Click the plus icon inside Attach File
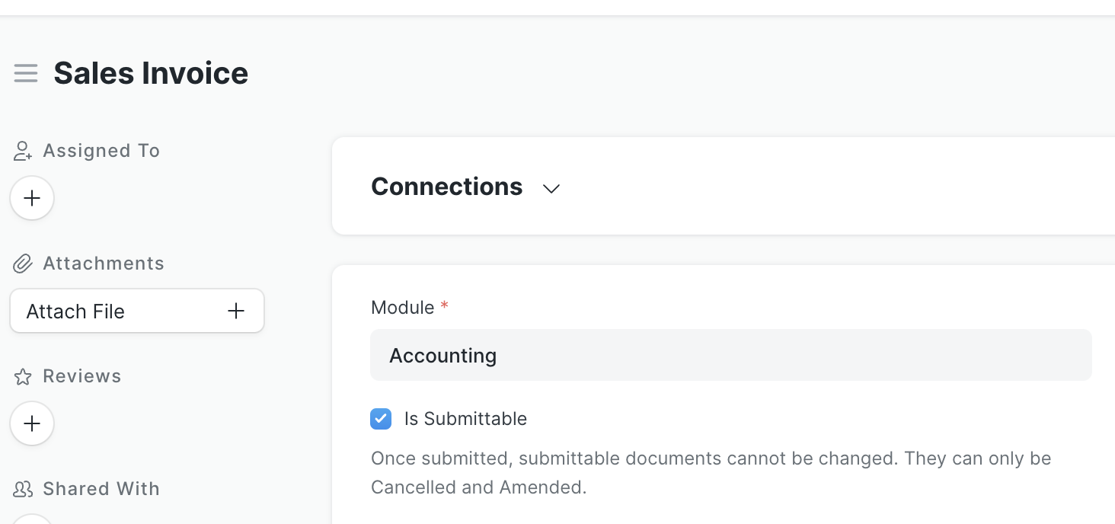Screen dimensions: 1115x524 point(236,311)
